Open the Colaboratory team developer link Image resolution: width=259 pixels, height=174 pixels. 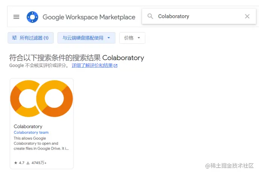(x=31, y=133)
